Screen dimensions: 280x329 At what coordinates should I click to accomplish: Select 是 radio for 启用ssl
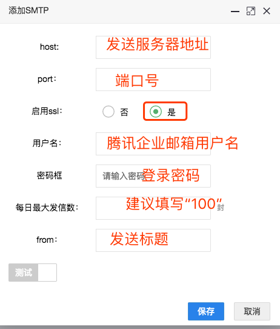(156, 112)
